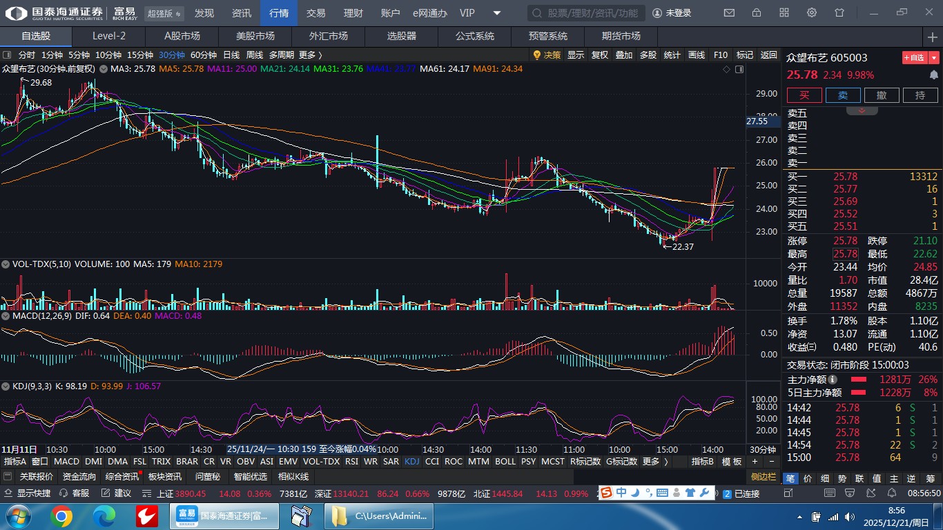Toggle the chart side panel icon near diamond
943x530 pixels.
click(739, 69)
